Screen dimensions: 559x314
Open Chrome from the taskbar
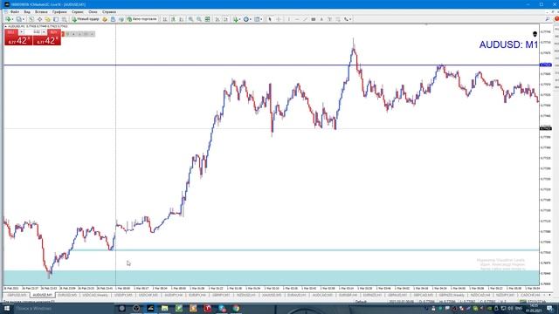point(236,308)
